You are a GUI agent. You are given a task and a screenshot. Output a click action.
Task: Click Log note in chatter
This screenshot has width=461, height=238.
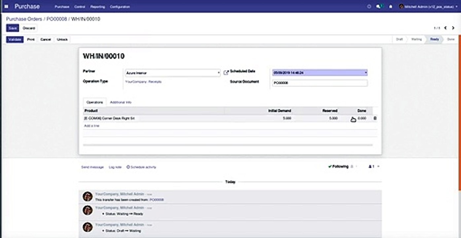pyautogui.click(x=115, y=167)
